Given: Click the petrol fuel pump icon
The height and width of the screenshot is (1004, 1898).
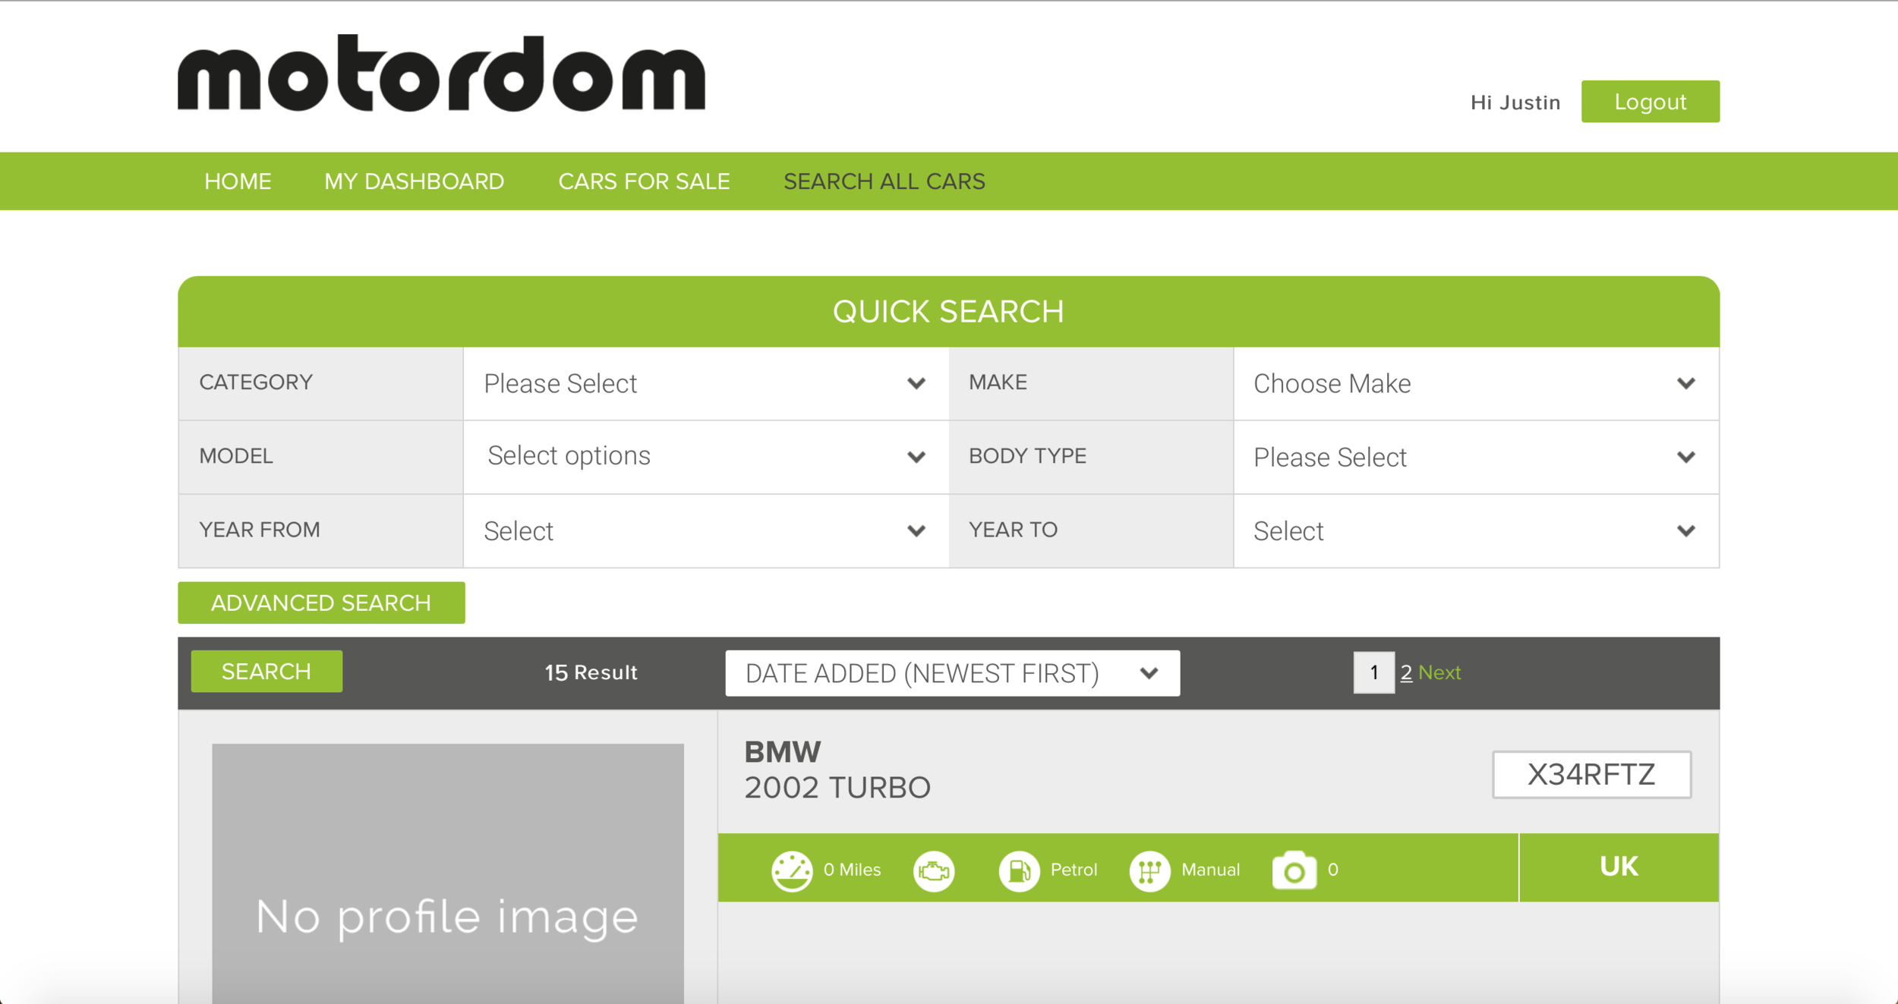Looking at the screenshot, I should pyautogui.click(x=1019, y=871).
